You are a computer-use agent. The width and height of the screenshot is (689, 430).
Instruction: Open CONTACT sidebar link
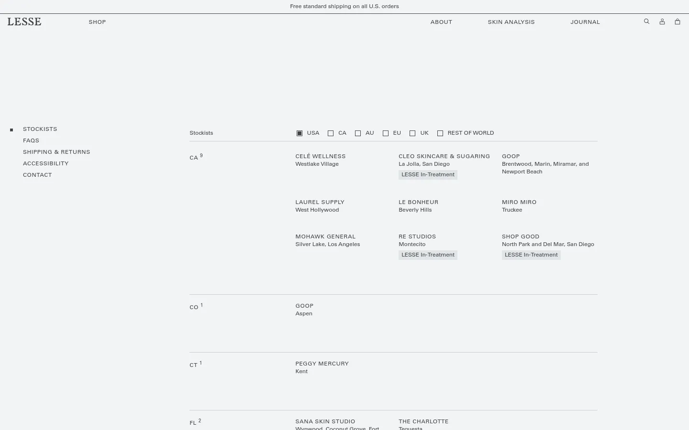pos(37,175)
